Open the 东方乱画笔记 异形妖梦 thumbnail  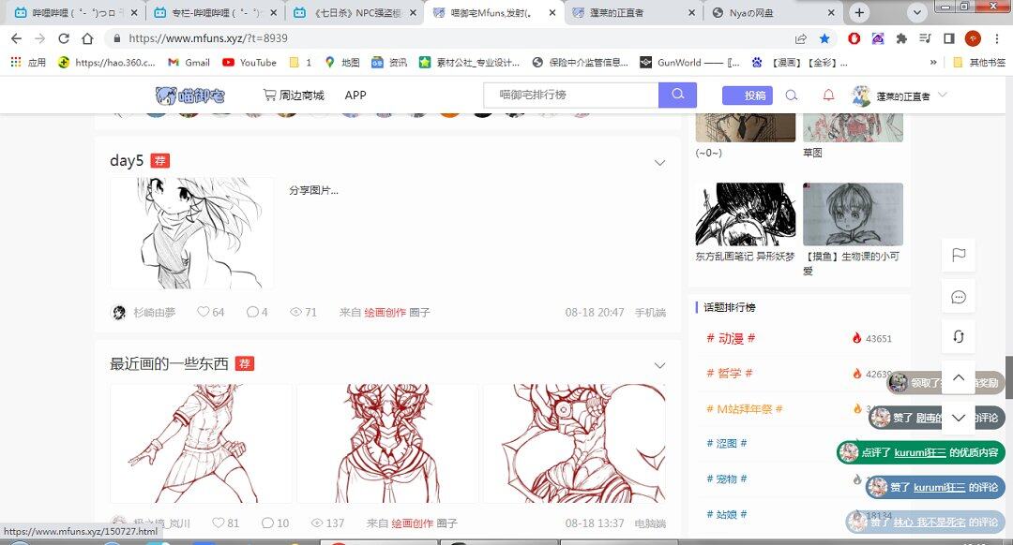click(745, 215)
